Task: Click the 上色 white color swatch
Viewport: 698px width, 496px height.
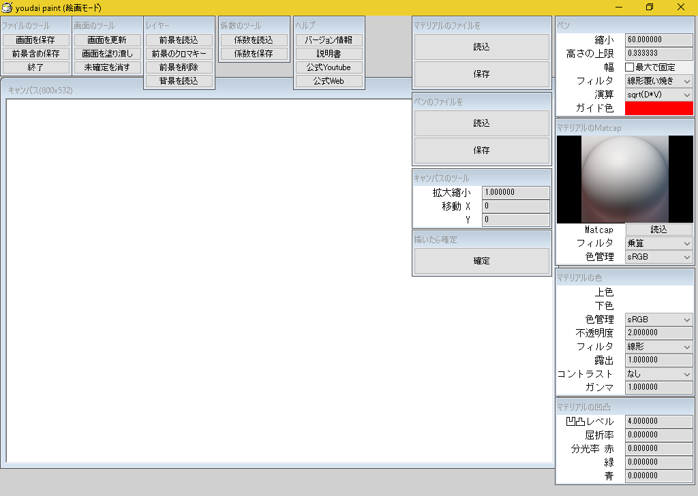Action: [658, 292]
